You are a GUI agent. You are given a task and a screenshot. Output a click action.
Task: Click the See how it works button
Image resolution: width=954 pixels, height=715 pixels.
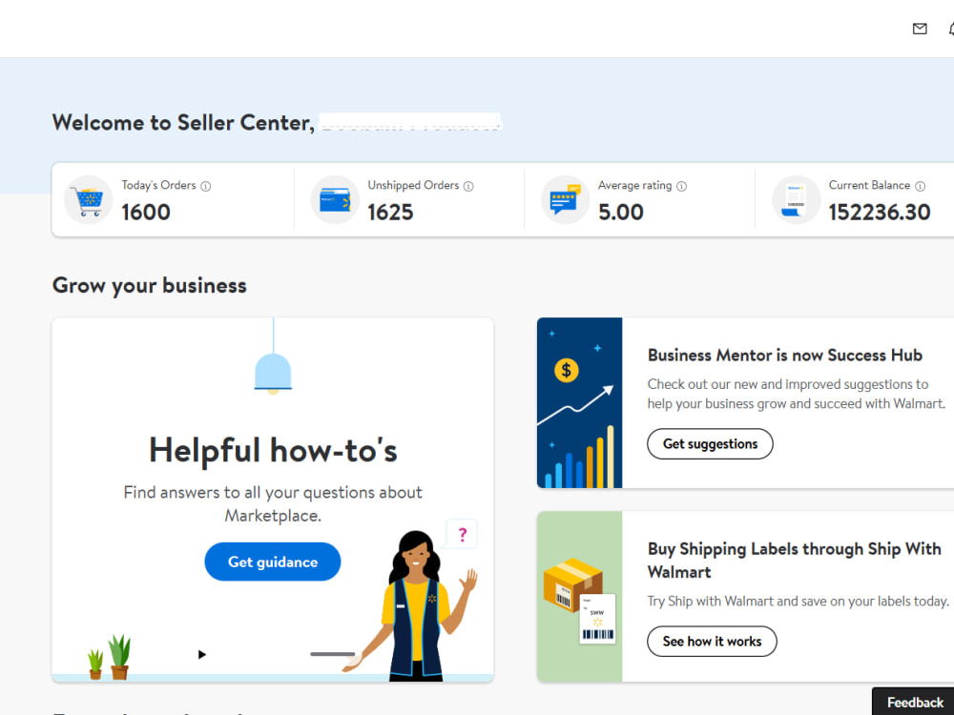[x=712, y=642]
